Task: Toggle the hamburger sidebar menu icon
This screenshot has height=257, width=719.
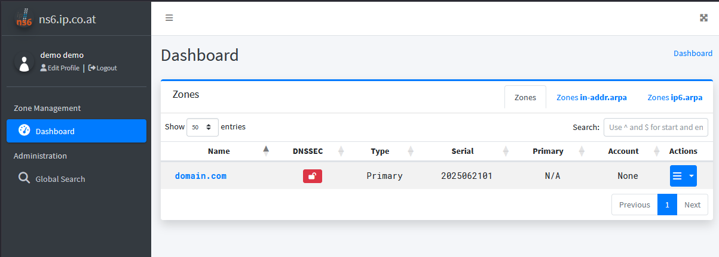Action: pos(169,18)
